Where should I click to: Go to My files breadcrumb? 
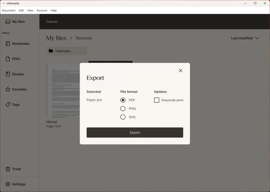[x=56, y=38]
